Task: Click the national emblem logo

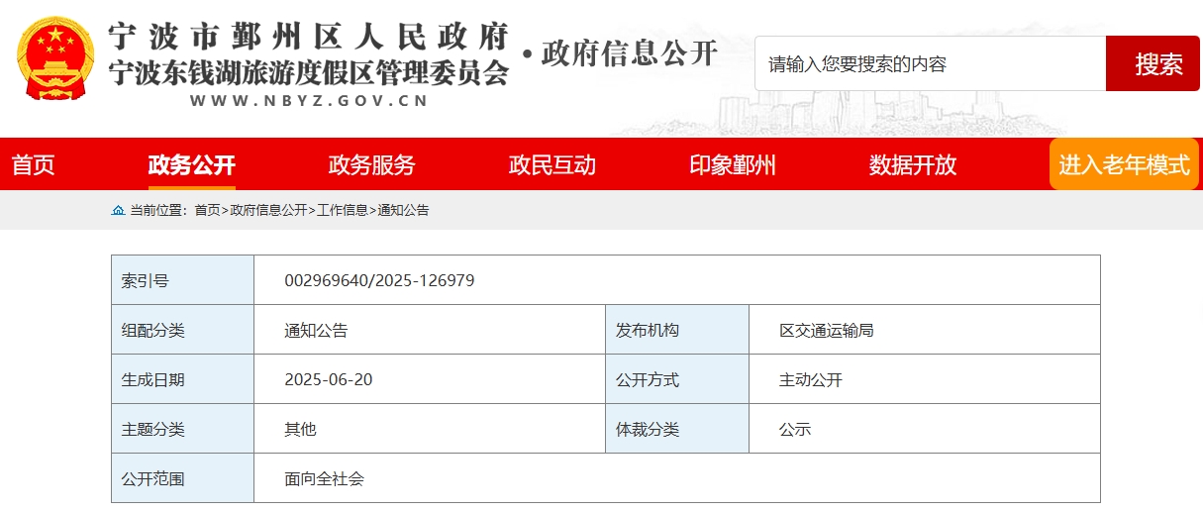Action: click(55, 57)
